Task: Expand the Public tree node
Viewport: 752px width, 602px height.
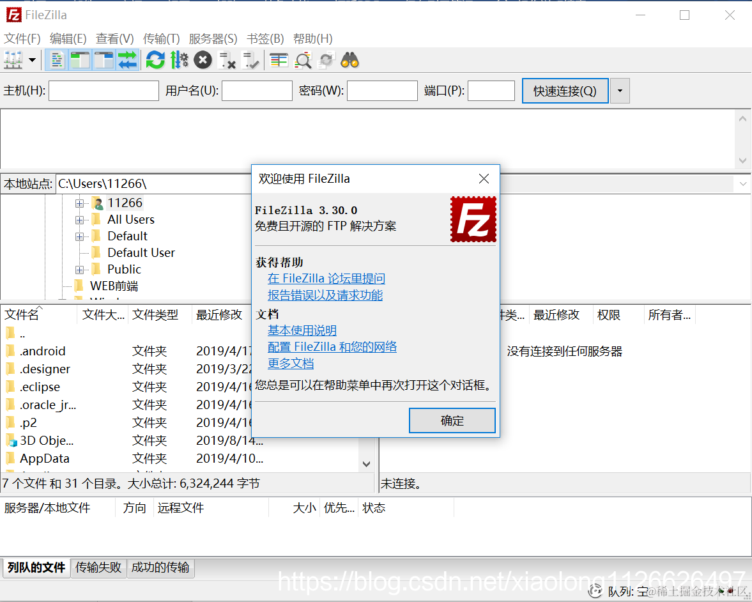Action: [80, 270]
